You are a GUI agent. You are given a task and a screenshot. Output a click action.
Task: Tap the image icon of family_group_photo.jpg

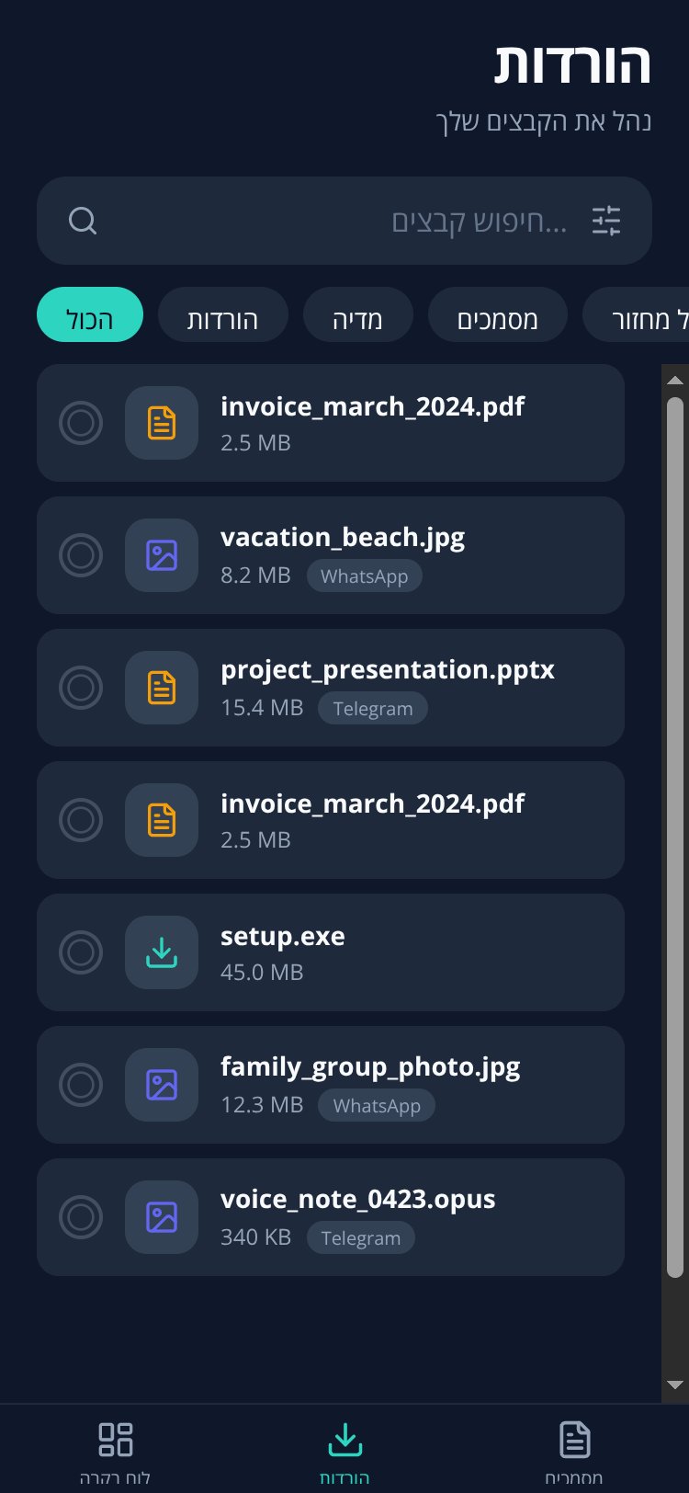pos(162,1085)
